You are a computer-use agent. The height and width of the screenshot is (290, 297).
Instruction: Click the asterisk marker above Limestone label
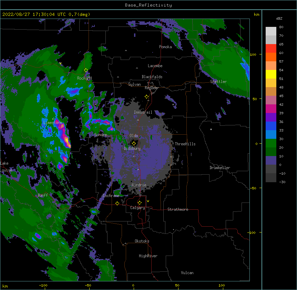tap(53, 119)
